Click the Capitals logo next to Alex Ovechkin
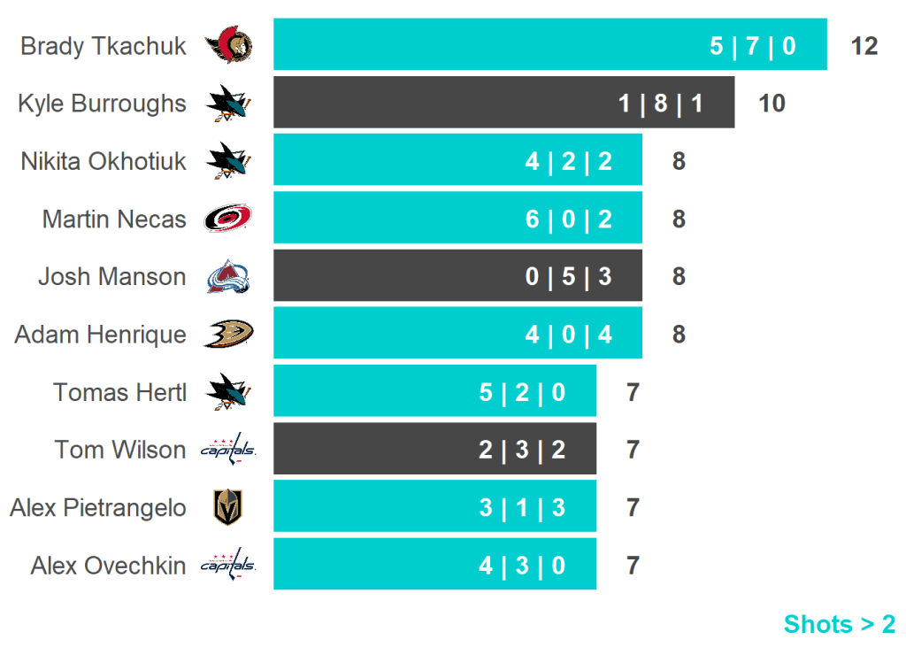Screen dimensions: 906x647 coord(228,565)
